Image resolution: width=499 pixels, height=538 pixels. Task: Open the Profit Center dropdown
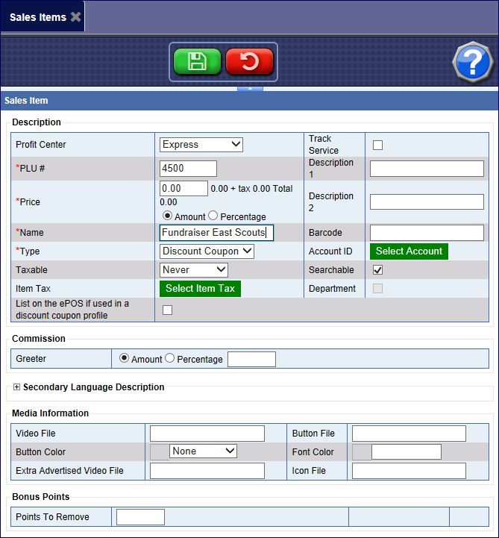pyautogui.click(x=201, y=144)
